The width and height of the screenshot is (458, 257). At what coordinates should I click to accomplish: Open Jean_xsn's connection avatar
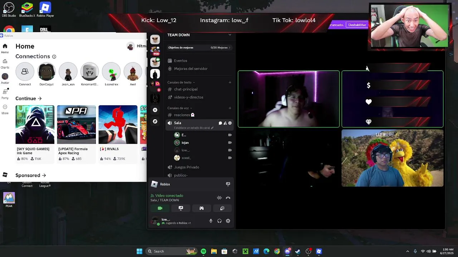(68, 72)
